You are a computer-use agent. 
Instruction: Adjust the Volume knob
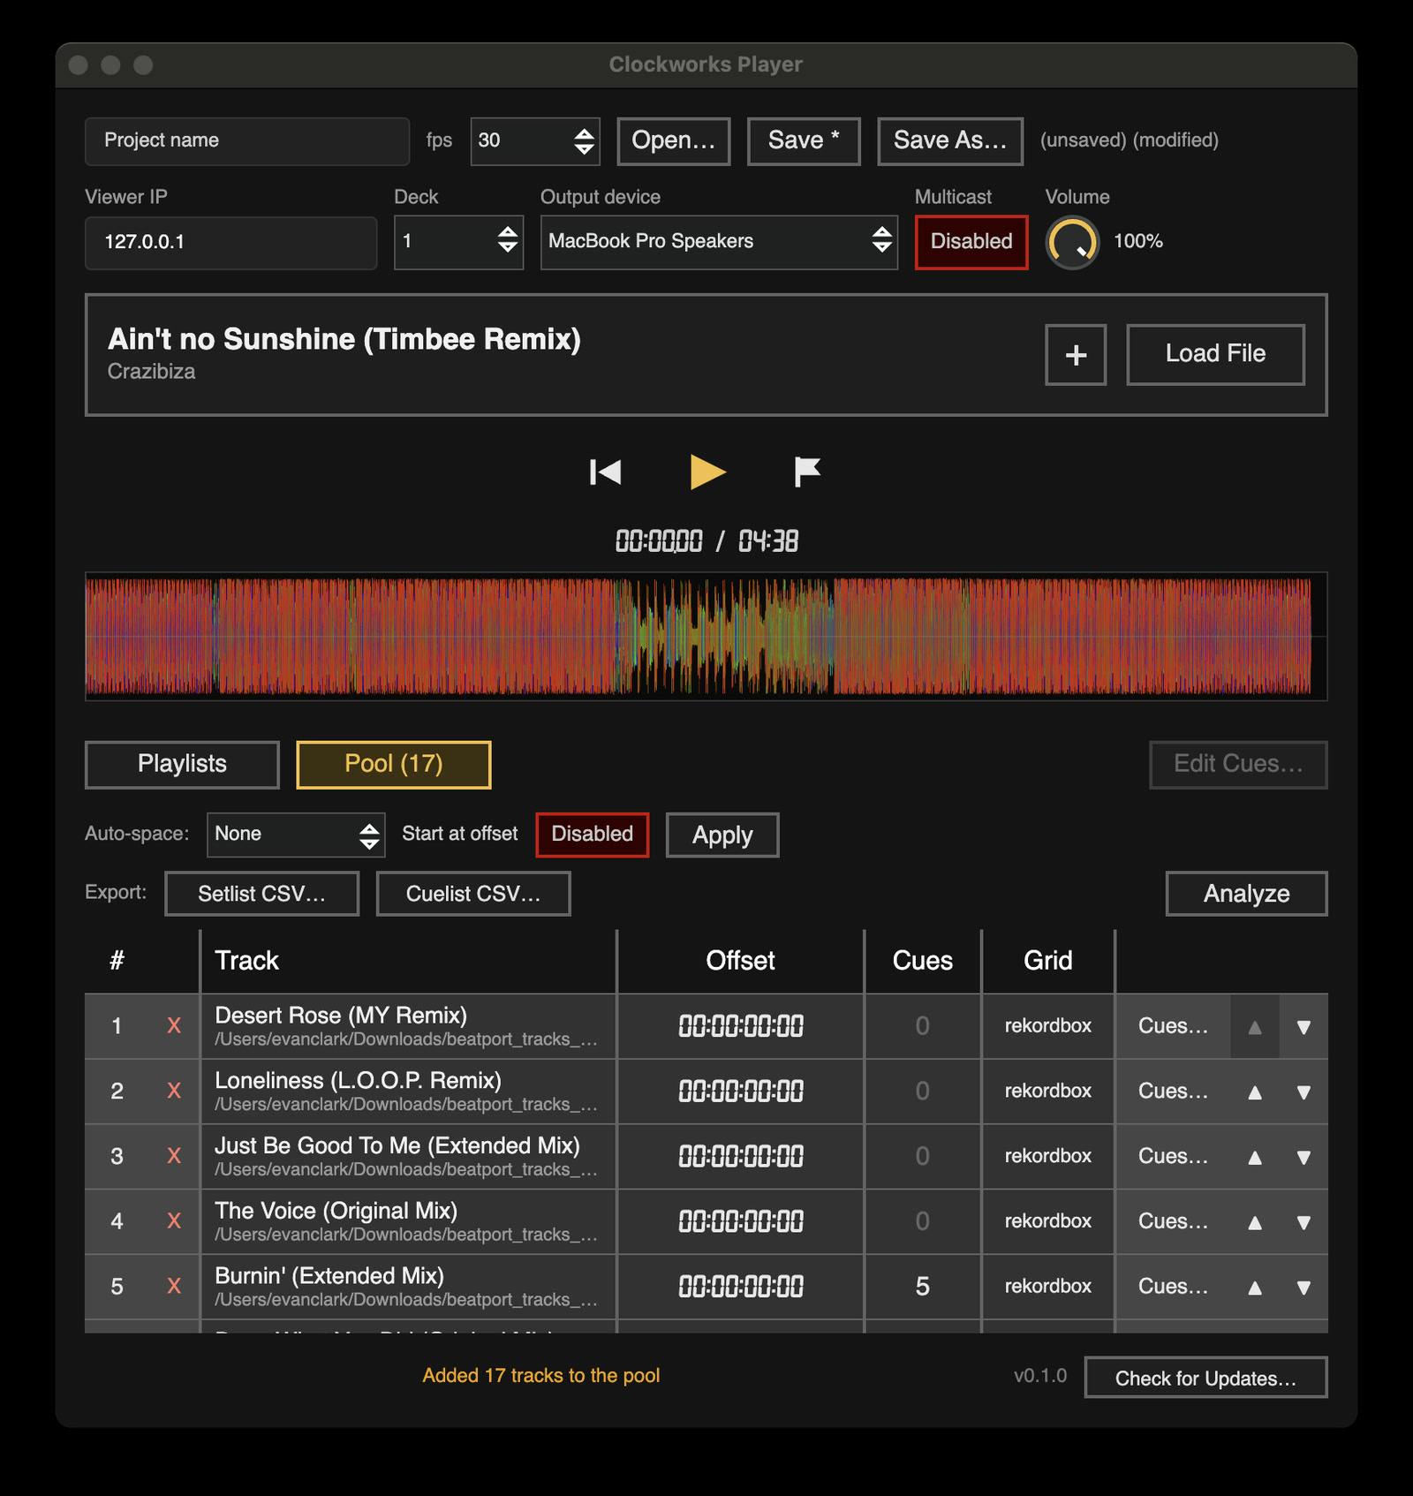[1072, 242]
